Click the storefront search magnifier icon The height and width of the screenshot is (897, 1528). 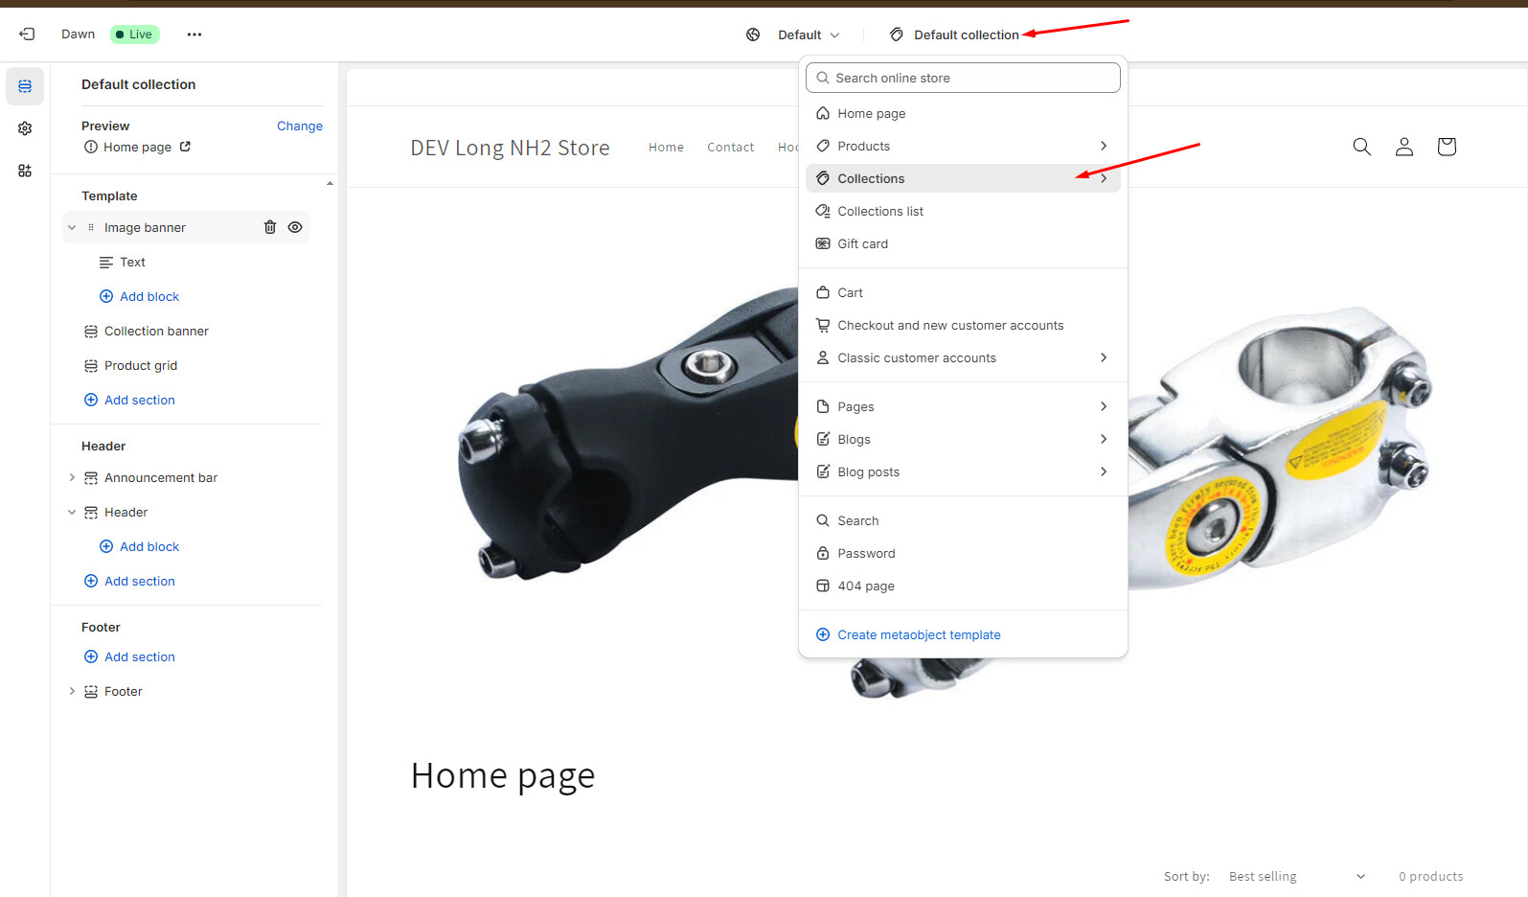tap(1361, 147)
